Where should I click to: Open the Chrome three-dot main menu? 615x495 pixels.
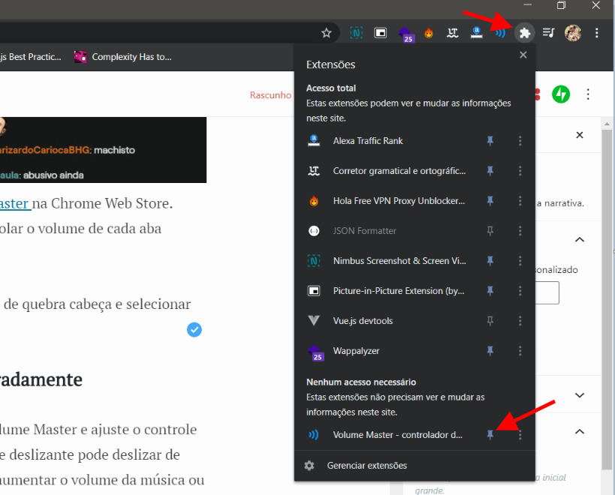595,33
